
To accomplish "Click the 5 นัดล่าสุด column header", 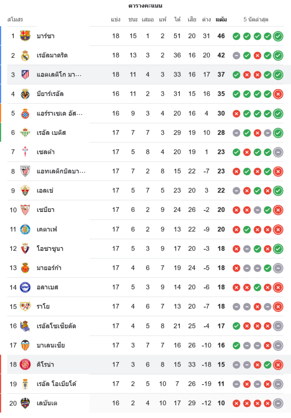I will point(256,20).
